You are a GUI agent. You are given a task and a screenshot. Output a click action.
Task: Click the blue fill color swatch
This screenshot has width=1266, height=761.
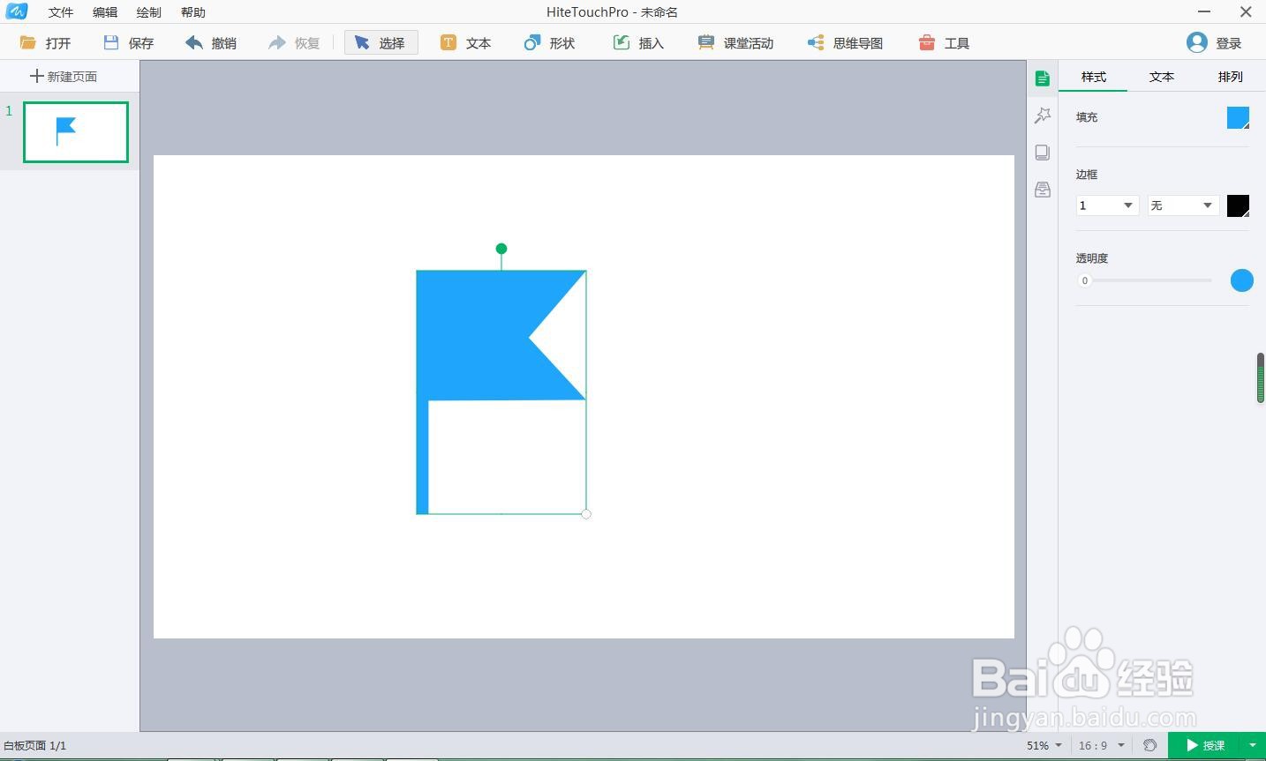click(x=1238, y=116)
